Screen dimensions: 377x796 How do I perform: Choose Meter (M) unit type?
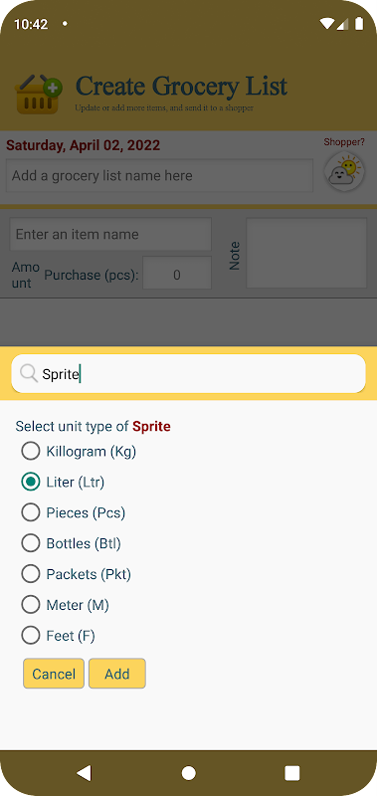coord(65,605)
